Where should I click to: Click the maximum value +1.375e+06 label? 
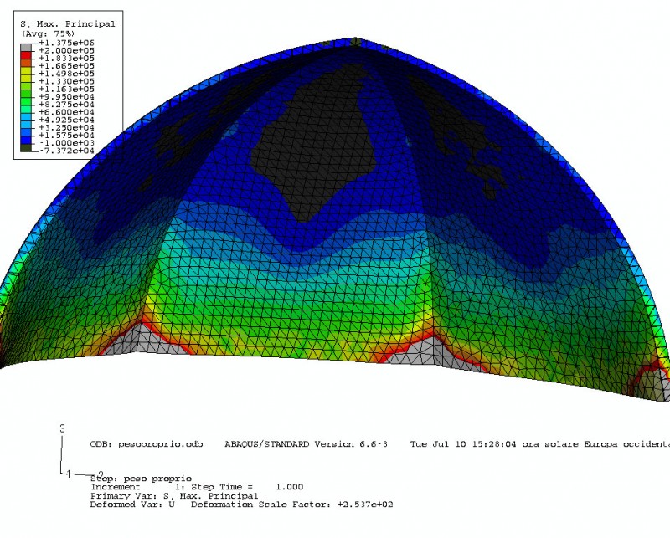coord(66,43)
